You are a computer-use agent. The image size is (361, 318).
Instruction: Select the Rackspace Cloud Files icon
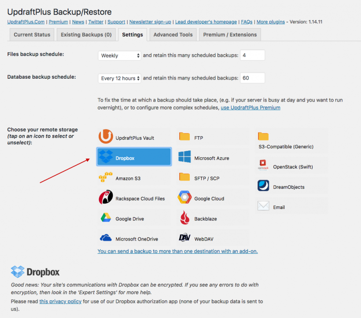[106, 197]
